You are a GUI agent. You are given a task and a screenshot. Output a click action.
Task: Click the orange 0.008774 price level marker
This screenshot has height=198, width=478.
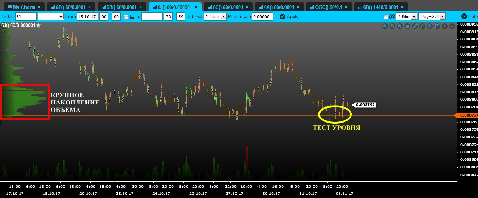(x=467, y=115)
